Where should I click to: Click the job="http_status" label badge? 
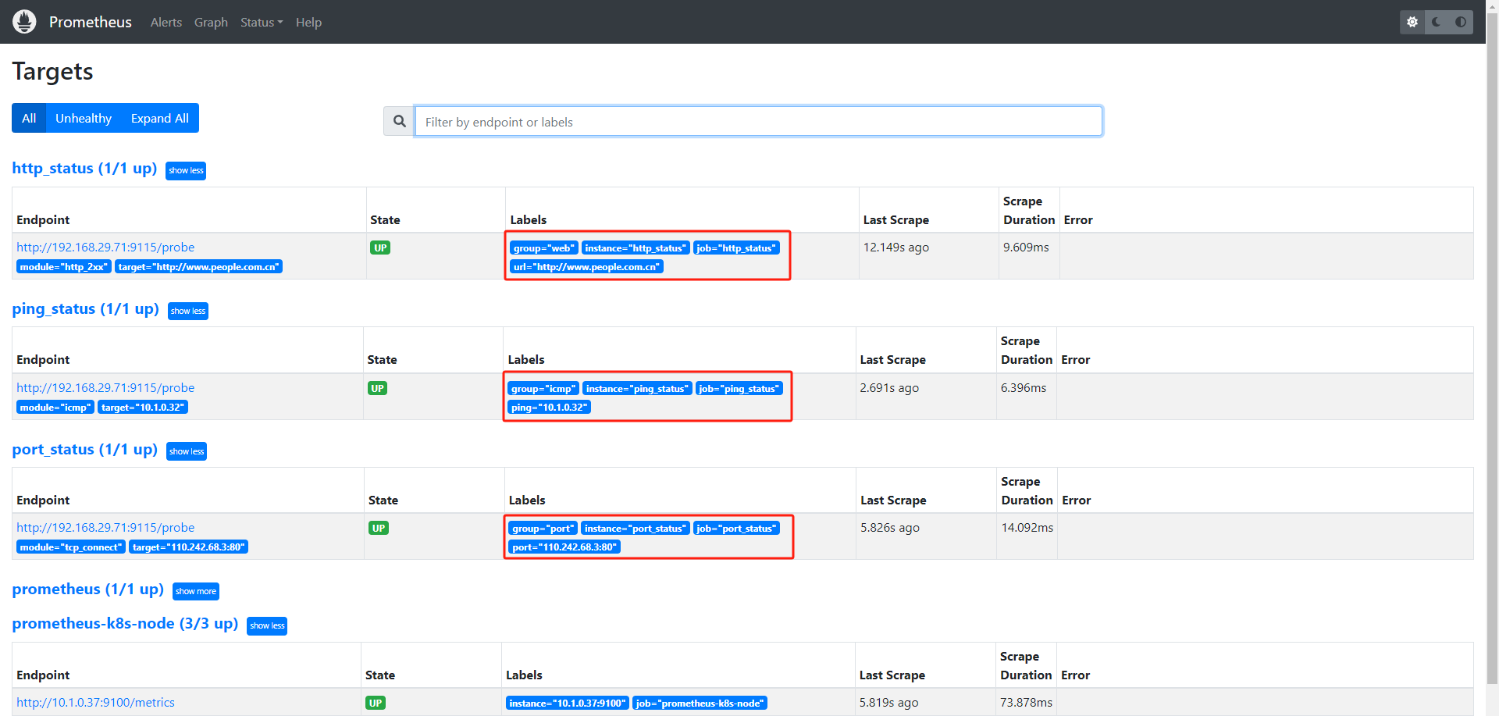(x=736, y=248)
